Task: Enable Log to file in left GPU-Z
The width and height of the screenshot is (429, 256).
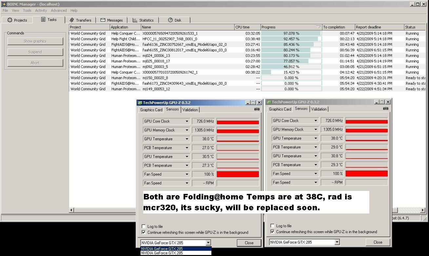Action: tap(144, 226)
